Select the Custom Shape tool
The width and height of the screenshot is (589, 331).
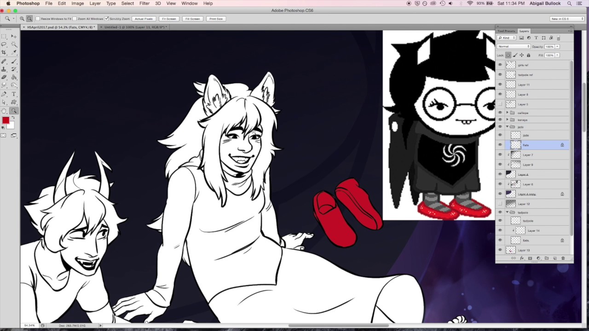(x=14, y=102)
